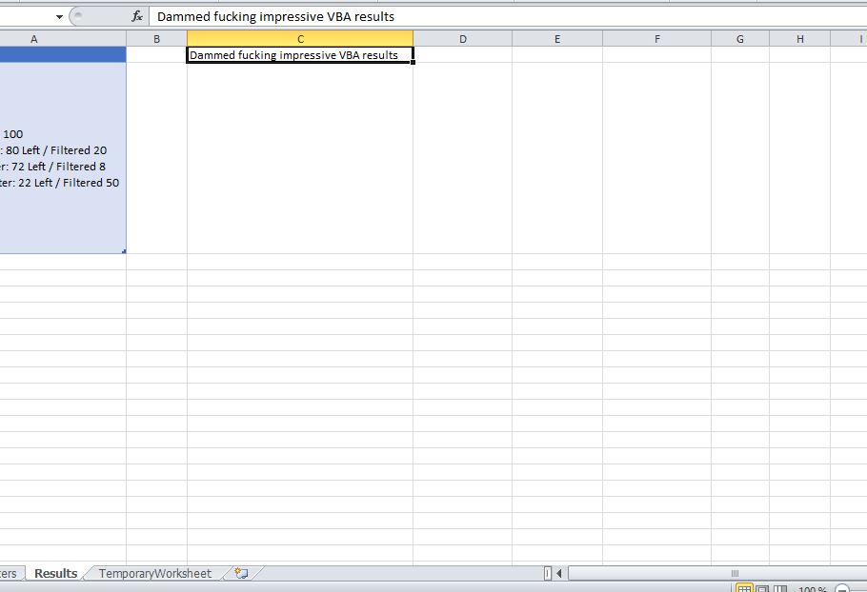This screenshot has height=592, width=867.
Task: Click the text '100' in column A
Action: 13,134
